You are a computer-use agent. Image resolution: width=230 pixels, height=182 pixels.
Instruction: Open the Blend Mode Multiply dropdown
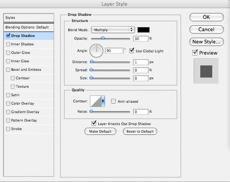(x=113, y=30)
